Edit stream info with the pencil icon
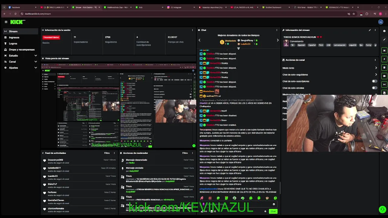This screenshot has width=388, height=218. click(x=370, y=30)
